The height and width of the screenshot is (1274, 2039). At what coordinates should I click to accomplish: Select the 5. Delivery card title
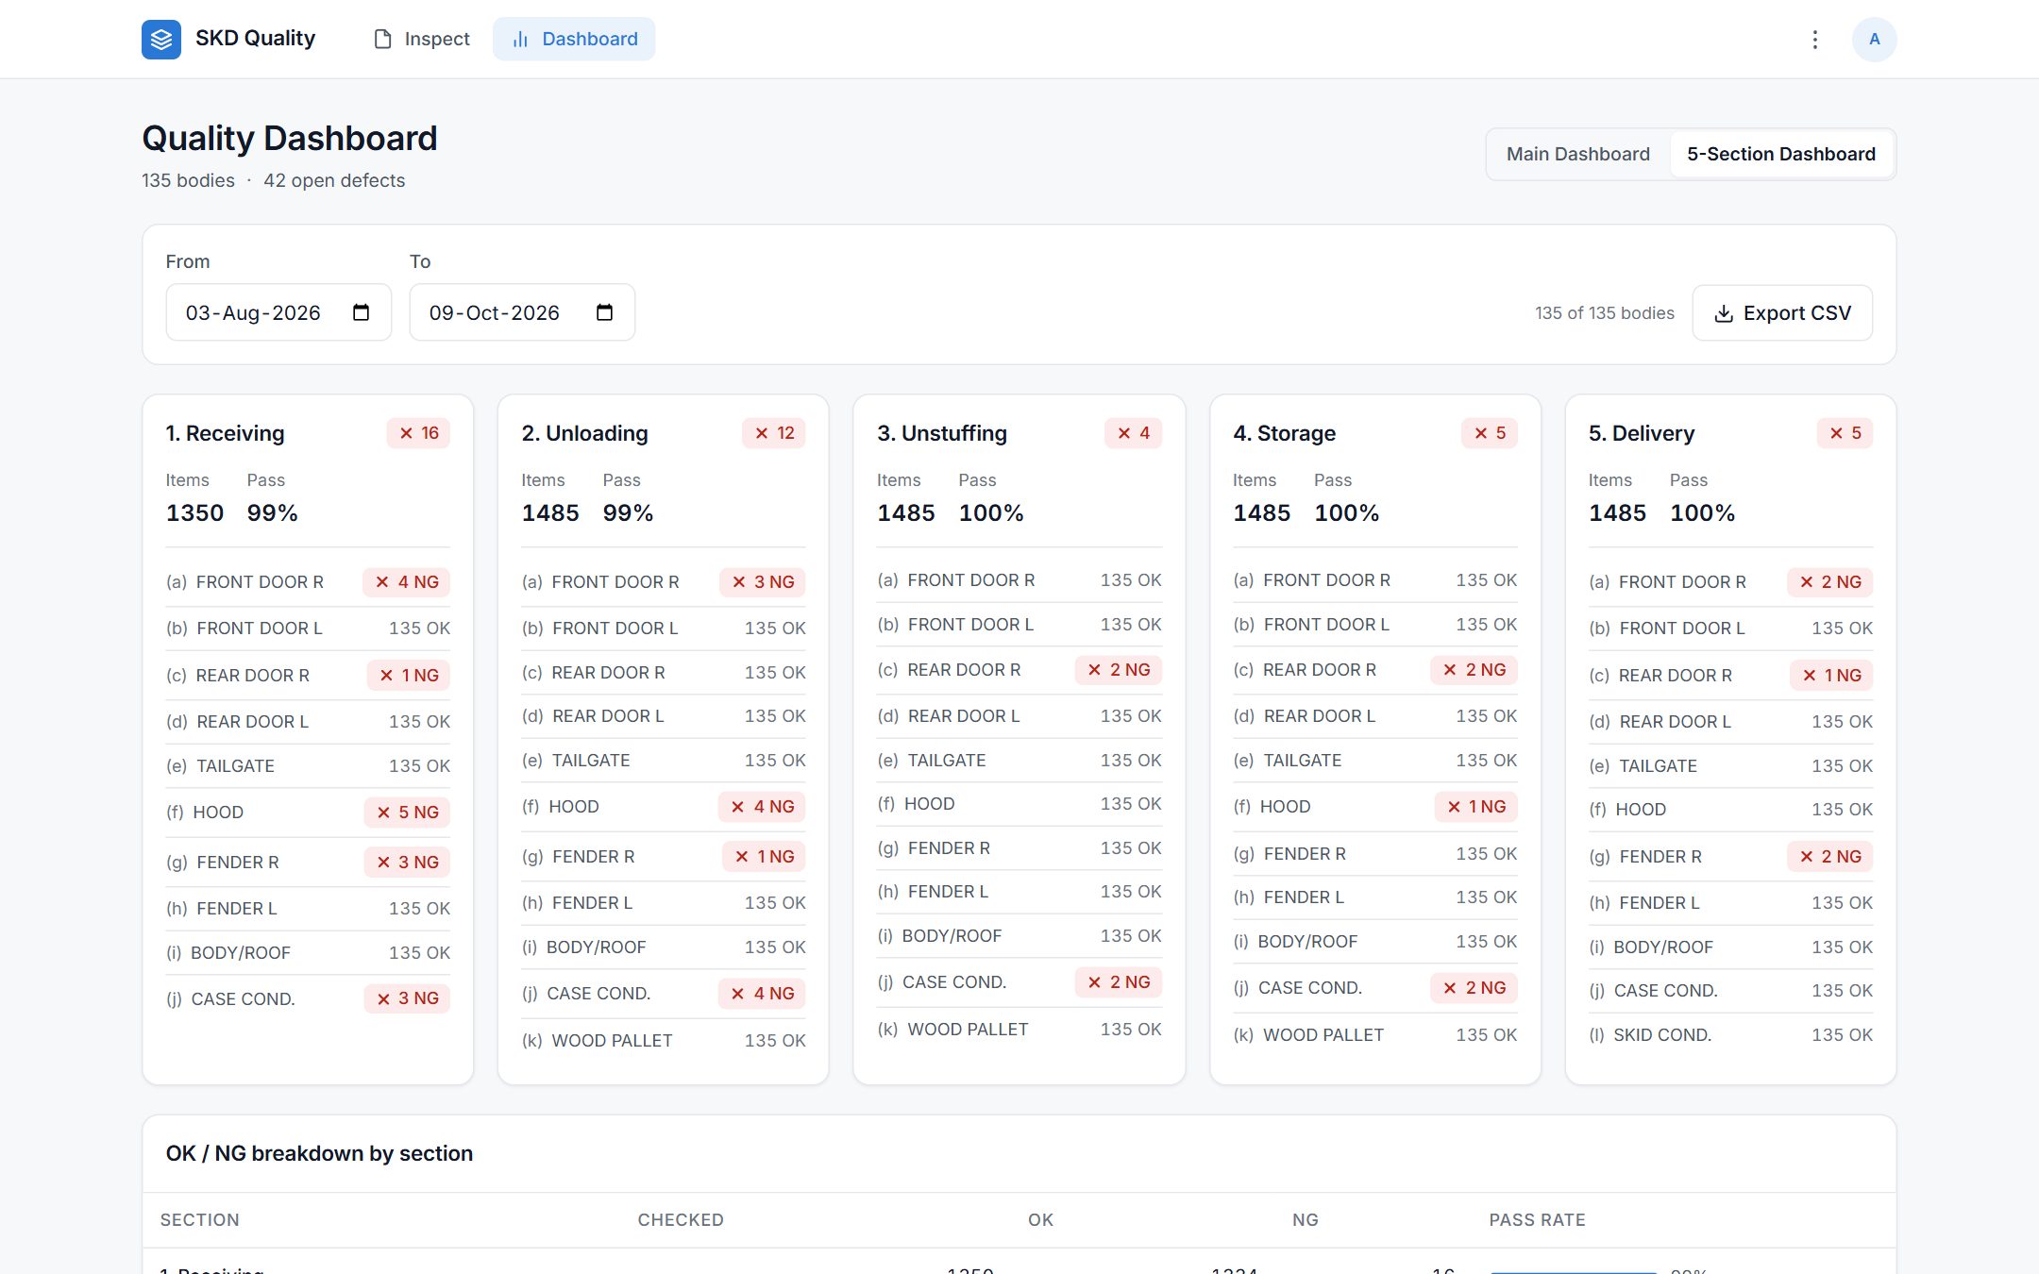tap(1641, 433)
